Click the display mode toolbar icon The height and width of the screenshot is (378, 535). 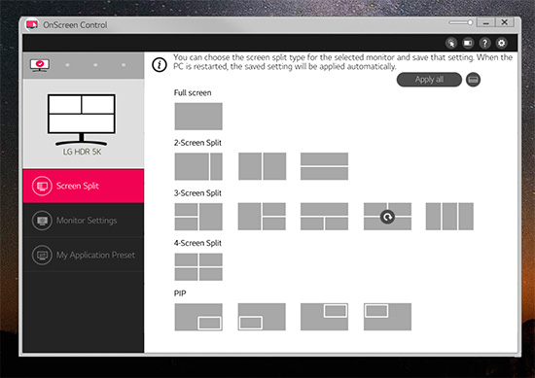(468, 44)
